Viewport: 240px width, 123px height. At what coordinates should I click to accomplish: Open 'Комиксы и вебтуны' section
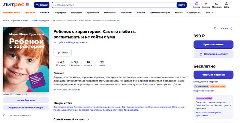(160, 13)
